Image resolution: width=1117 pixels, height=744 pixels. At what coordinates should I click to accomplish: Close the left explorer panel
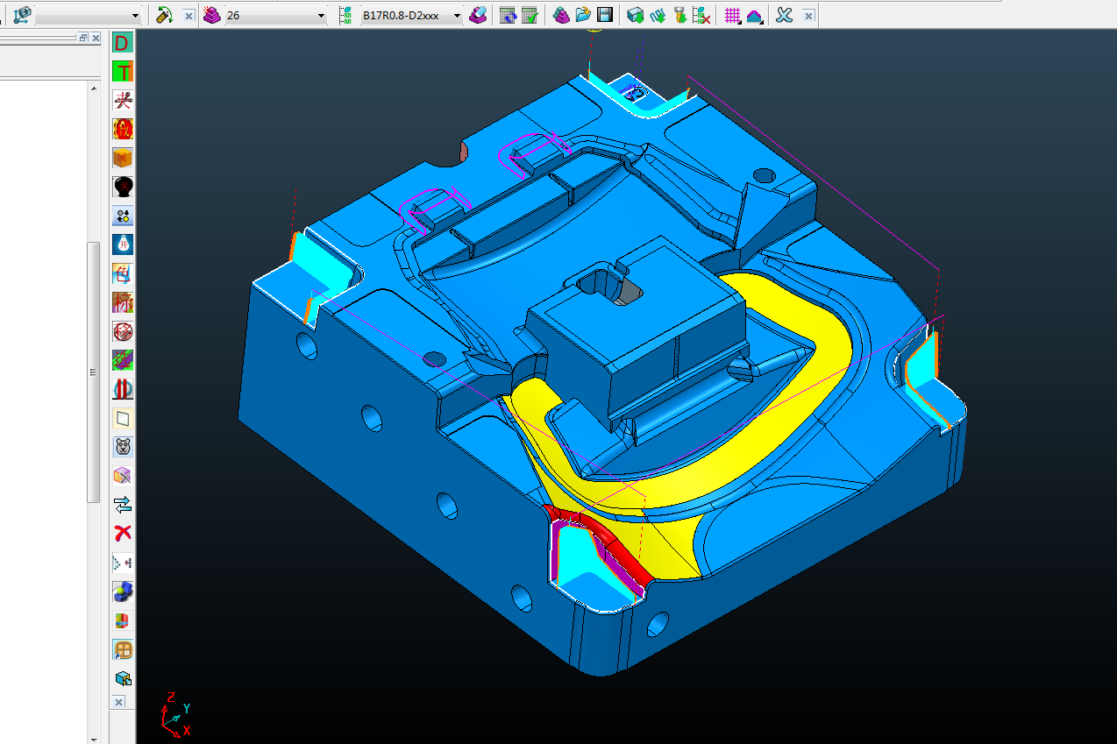96,38
